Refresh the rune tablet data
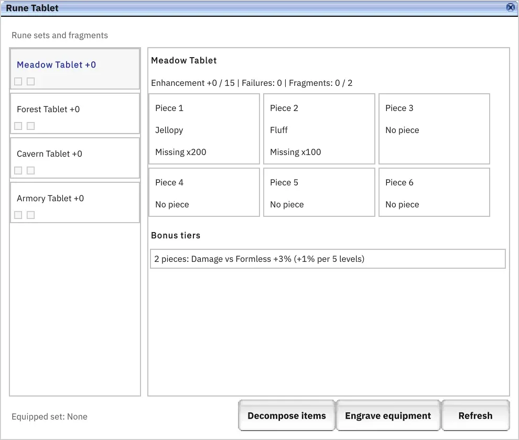Image resolution: width=519 pixels, height=440 pixels. 475,415
